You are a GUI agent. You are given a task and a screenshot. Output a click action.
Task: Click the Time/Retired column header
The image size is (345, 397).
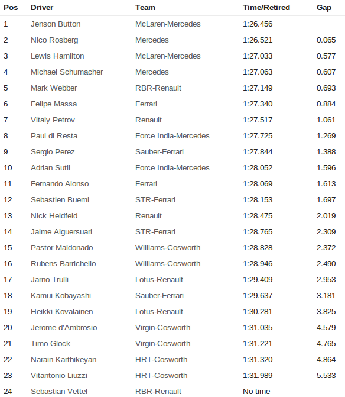(266, 8)
